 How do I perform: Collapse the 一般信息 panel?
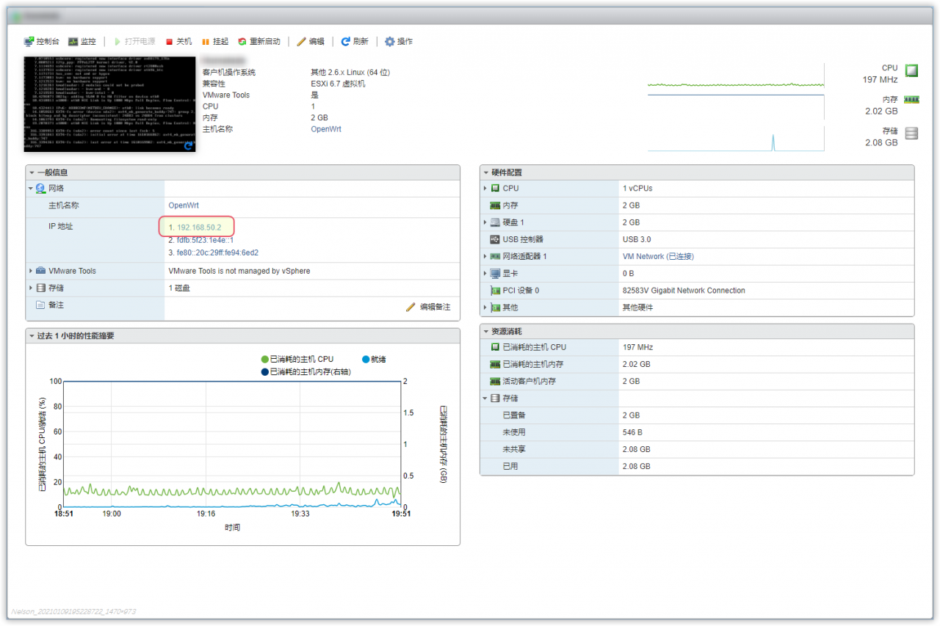point(32,172)
